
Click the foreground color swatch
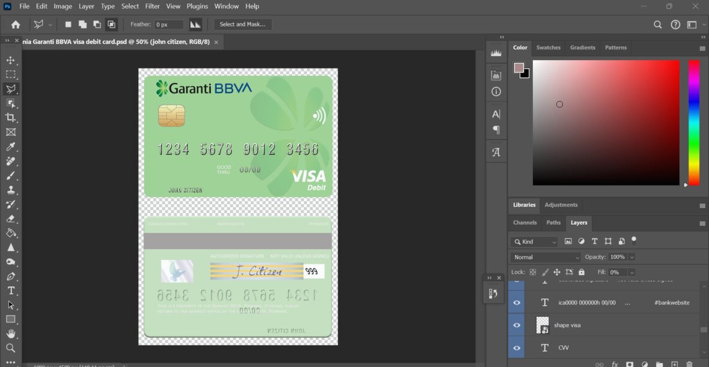[519, 68]
